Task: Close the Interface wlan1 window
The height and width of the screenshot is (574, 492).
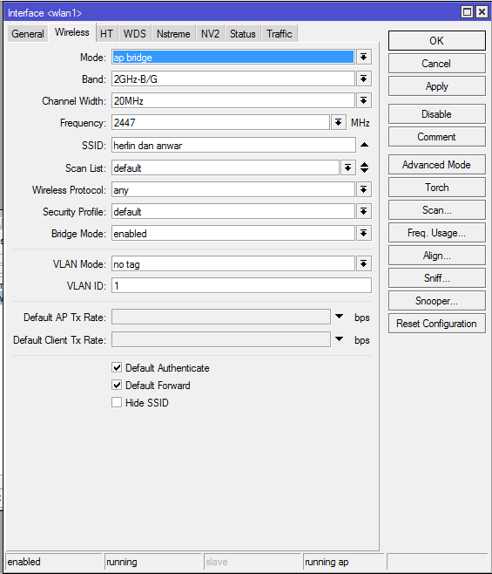Action: pos(482,12)
